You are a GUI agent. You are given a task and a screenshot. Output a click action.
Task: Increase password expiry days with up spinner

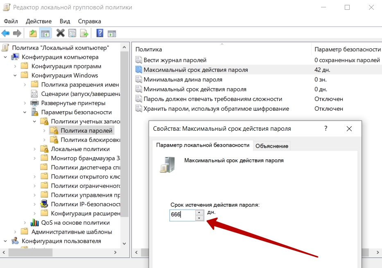pyautogui.click(x=199, y=212)
